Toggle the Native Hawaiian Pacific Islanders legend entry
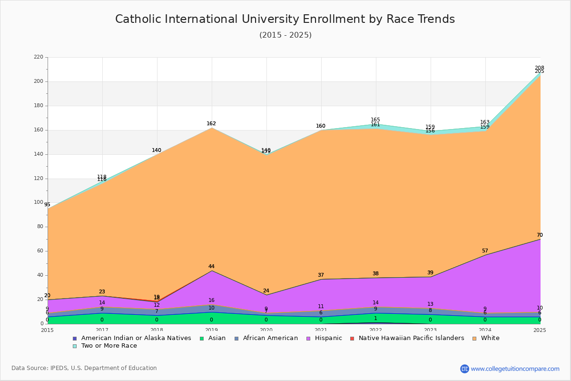Screen dimensions: 571x381 pyautogui.click(x=407, y=338)
